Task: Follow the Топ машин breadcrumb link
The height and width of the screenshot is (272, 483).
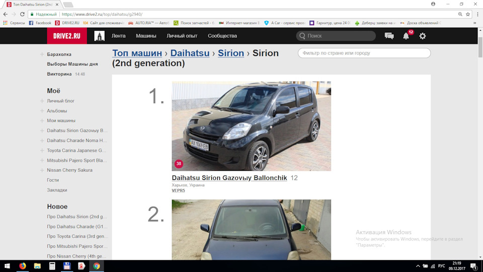Action: [137, 53]
